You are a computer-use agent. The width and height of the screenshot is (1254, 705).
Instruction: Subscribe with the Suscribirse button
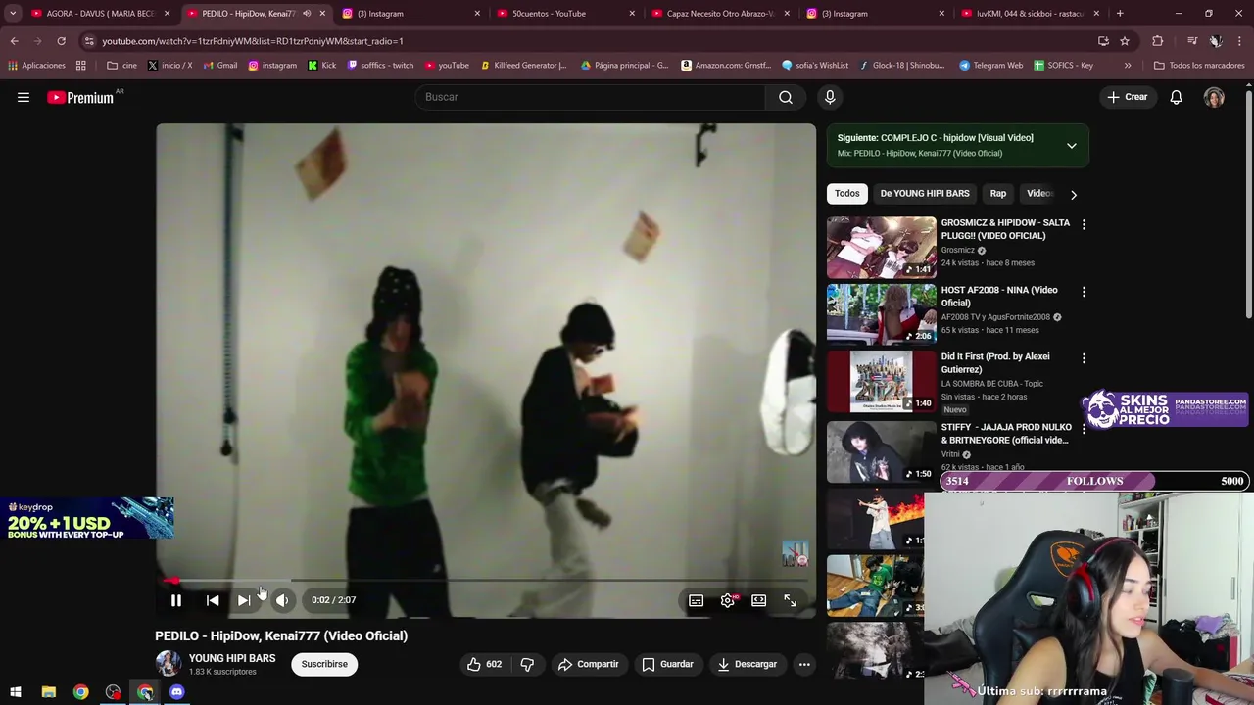click(x=324, y=664)
